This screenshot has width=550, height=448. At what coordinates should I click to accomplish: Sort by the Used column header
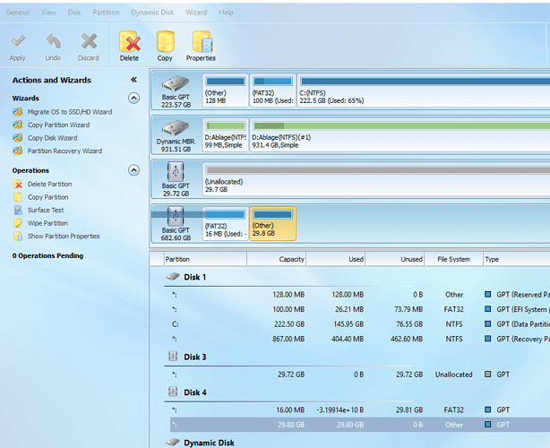click(336, 259)
